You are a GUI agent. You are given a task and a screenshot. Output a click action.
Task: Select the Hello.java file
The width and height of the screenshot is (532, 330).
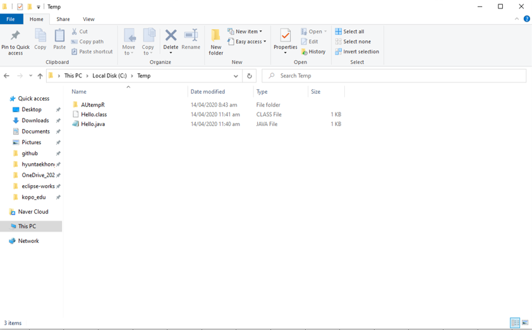[x=93, y=125]
